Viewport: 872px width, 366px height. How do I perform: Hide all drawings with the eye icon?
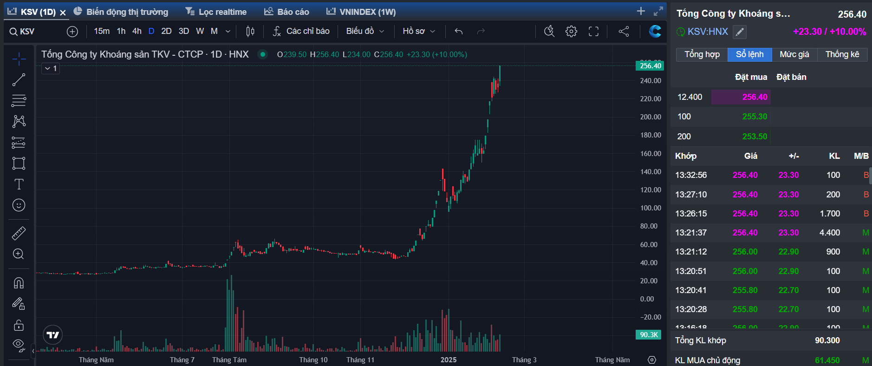pyautogui.click(x=19, y=345)
